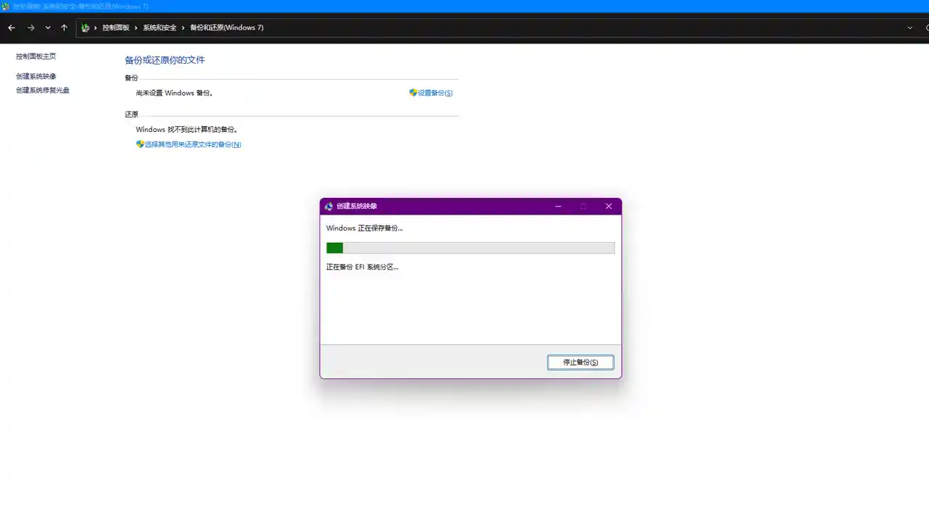Image resolution: width=929 pixels, height=522 pixels.
Task: Minimize the 创建系统映像 dialog
Action: [558, 206]
